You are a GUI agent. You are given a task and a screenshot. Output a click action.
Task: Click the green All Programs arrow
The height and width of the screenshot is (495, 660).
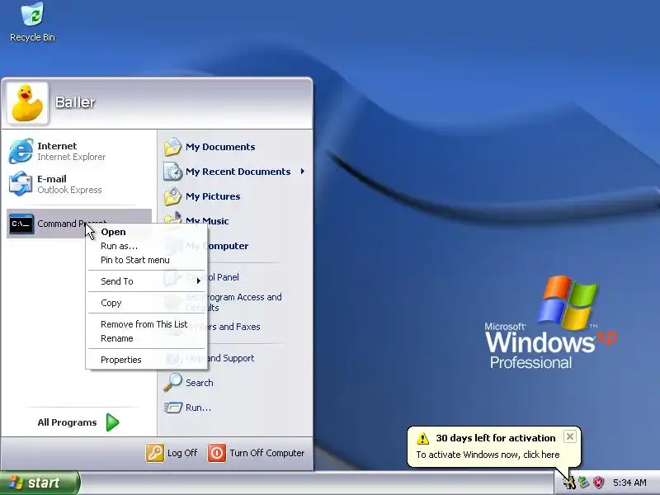tap(112, 422)
